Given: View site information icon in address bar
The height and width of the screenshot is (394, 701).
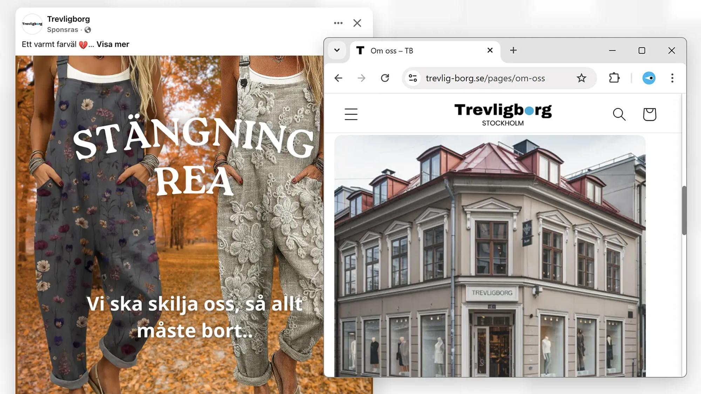Looking at the screenshot, I should tap(413, 78).
